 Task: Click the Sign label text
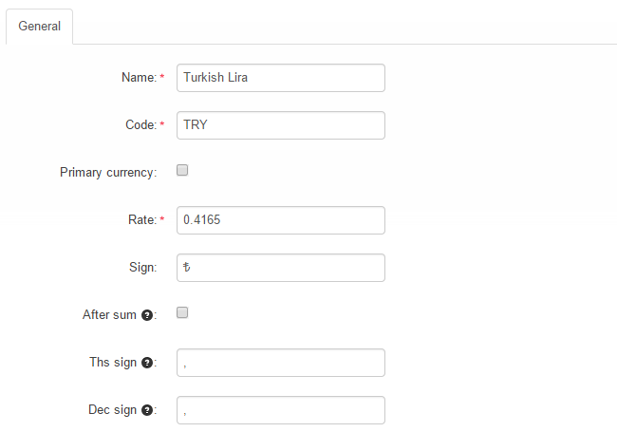tap(142, 268)
